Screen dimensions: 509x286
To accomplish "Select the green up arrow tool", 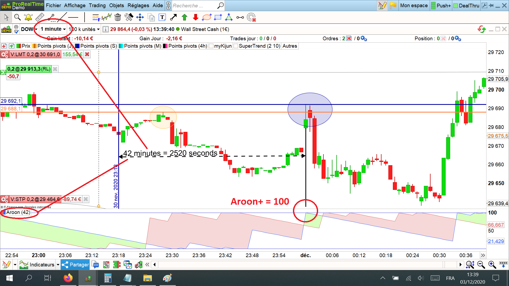I will (x=185, y=17).
